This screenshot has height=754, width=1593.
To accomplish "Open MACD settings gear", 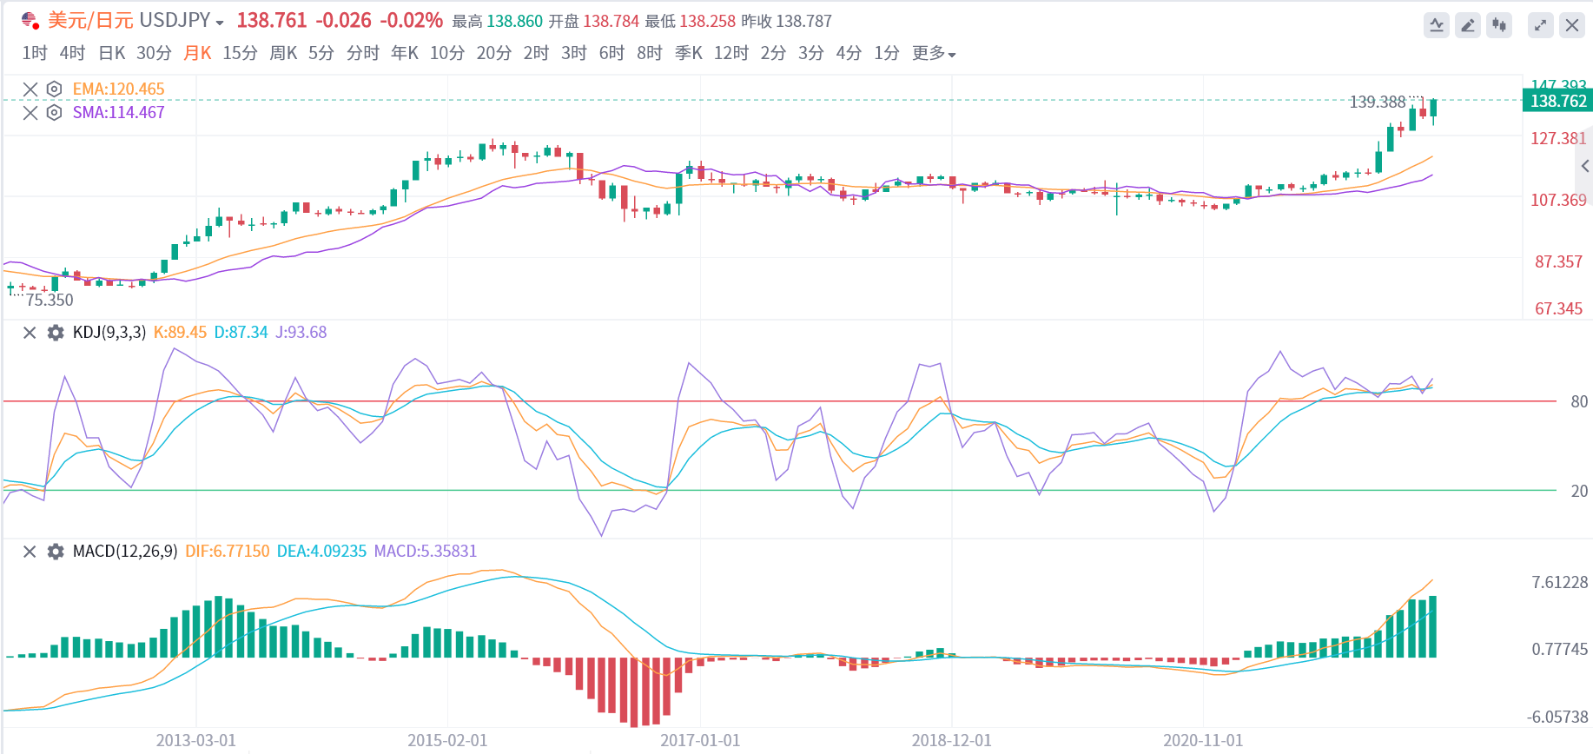I will tap(56, 552).
